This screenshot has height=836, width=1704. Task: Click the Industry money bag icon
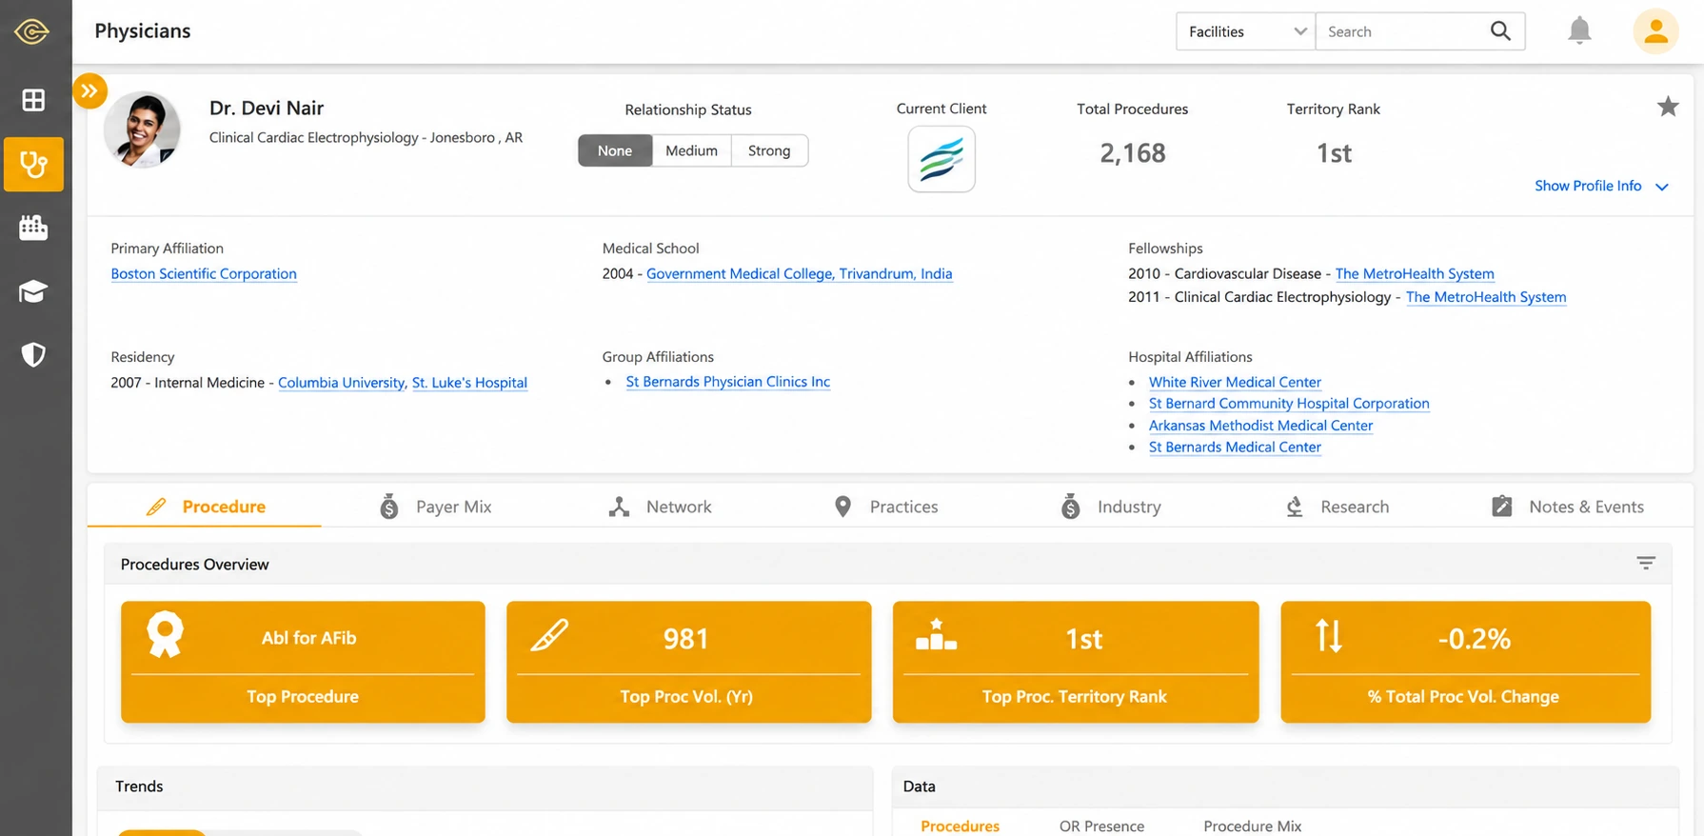point(1070,507)
